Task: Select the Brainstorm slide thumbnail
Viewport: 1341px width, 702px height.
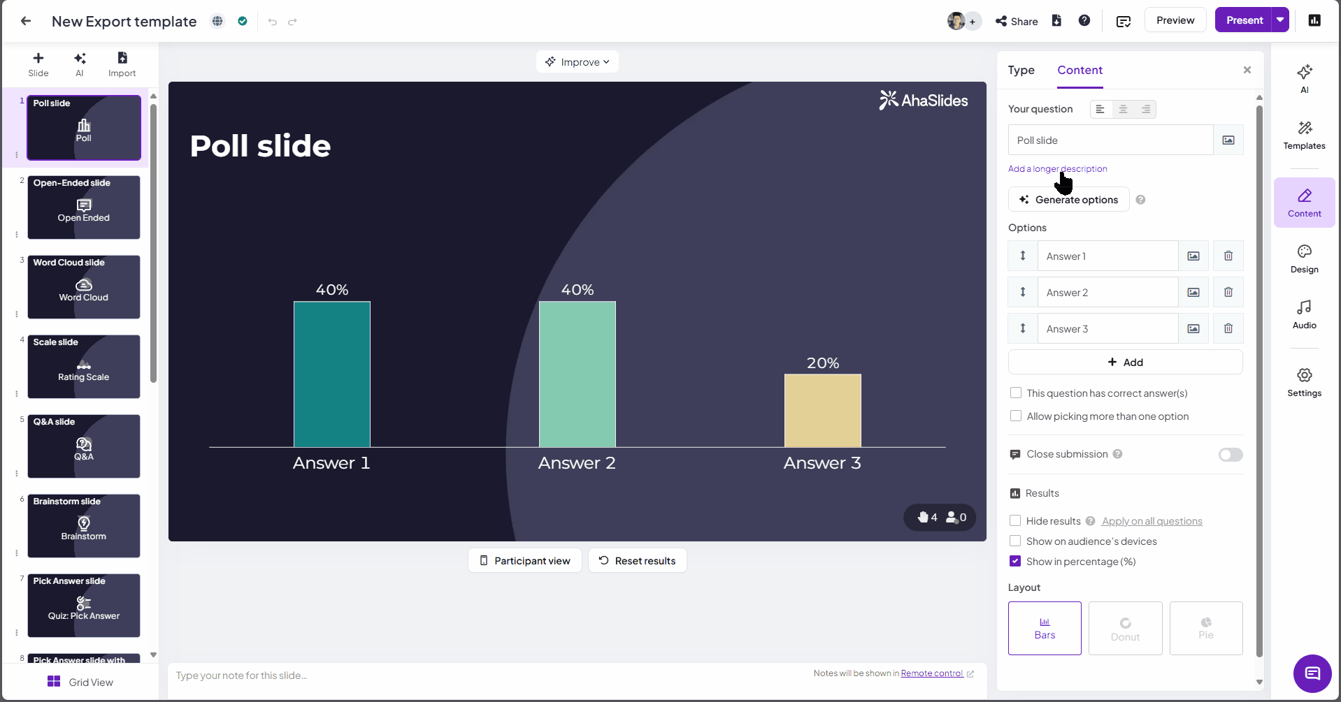Action: tap(84, 526)
